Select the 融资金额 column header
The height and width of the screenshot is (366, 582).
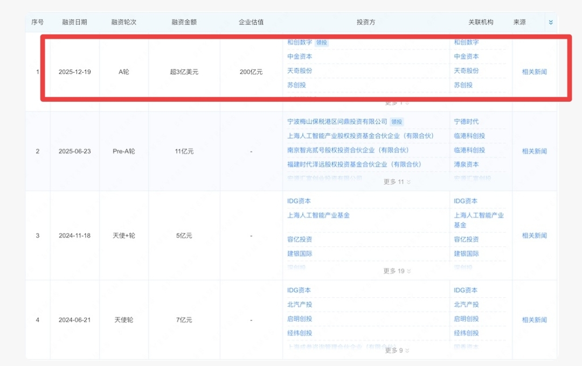(x=184, y=22)
